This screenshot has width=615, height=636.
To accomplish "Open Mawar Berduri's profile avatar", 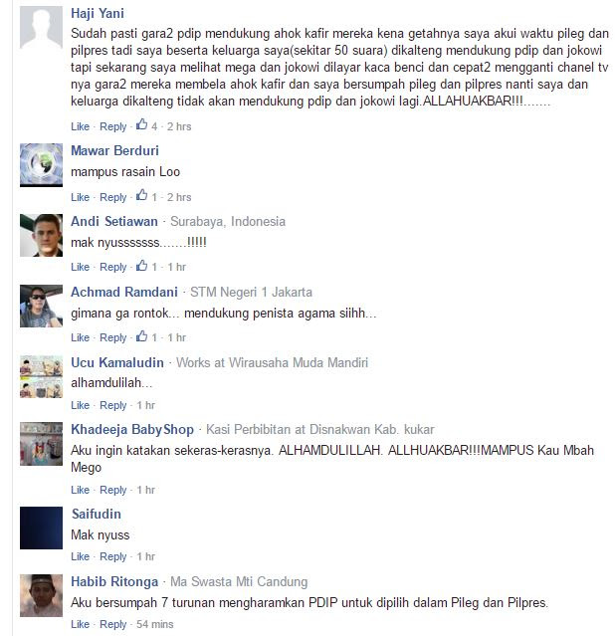I will click(42, 165).
